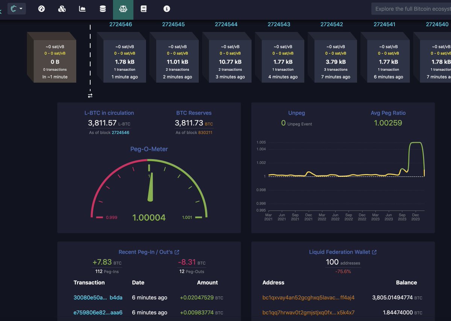
Task: Open Recent Peg-In / Out's external link
Action: [149, 252]
